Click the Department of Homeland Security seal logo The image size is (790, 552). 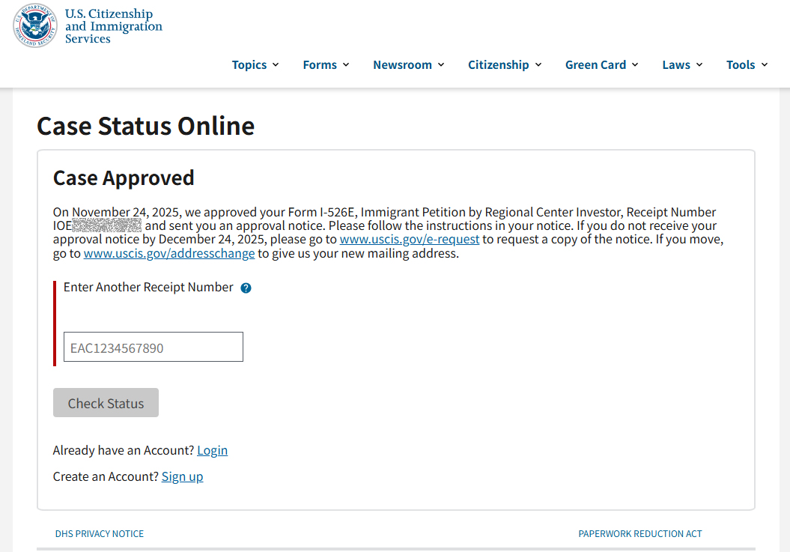pos(35,25)
